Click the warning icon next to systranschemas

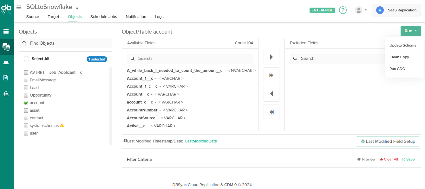(62, 125)
